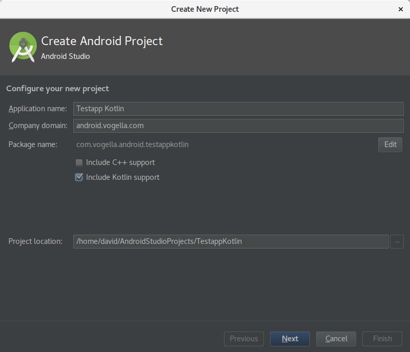Screen dimensions: 410x352
Task: Focus the Company domain field
Action: 238,126
